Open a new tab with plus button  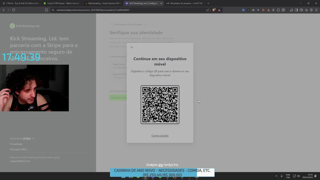[208, 3]
